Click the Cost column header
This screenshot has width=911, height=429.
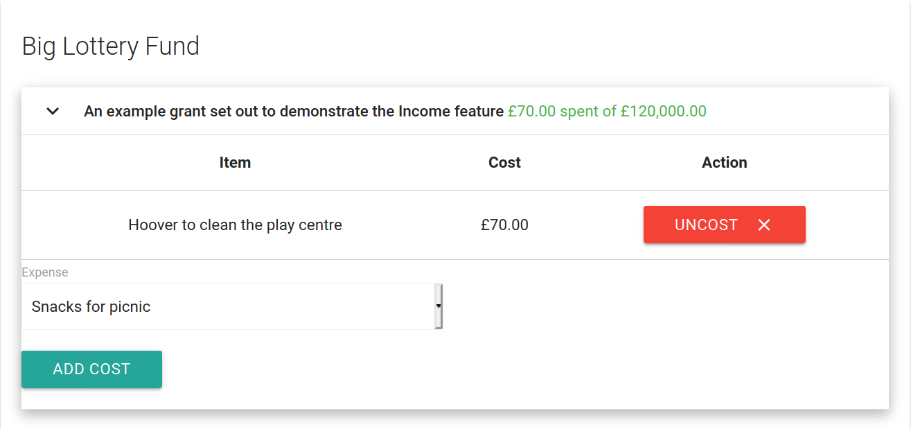tap(504, 163)
